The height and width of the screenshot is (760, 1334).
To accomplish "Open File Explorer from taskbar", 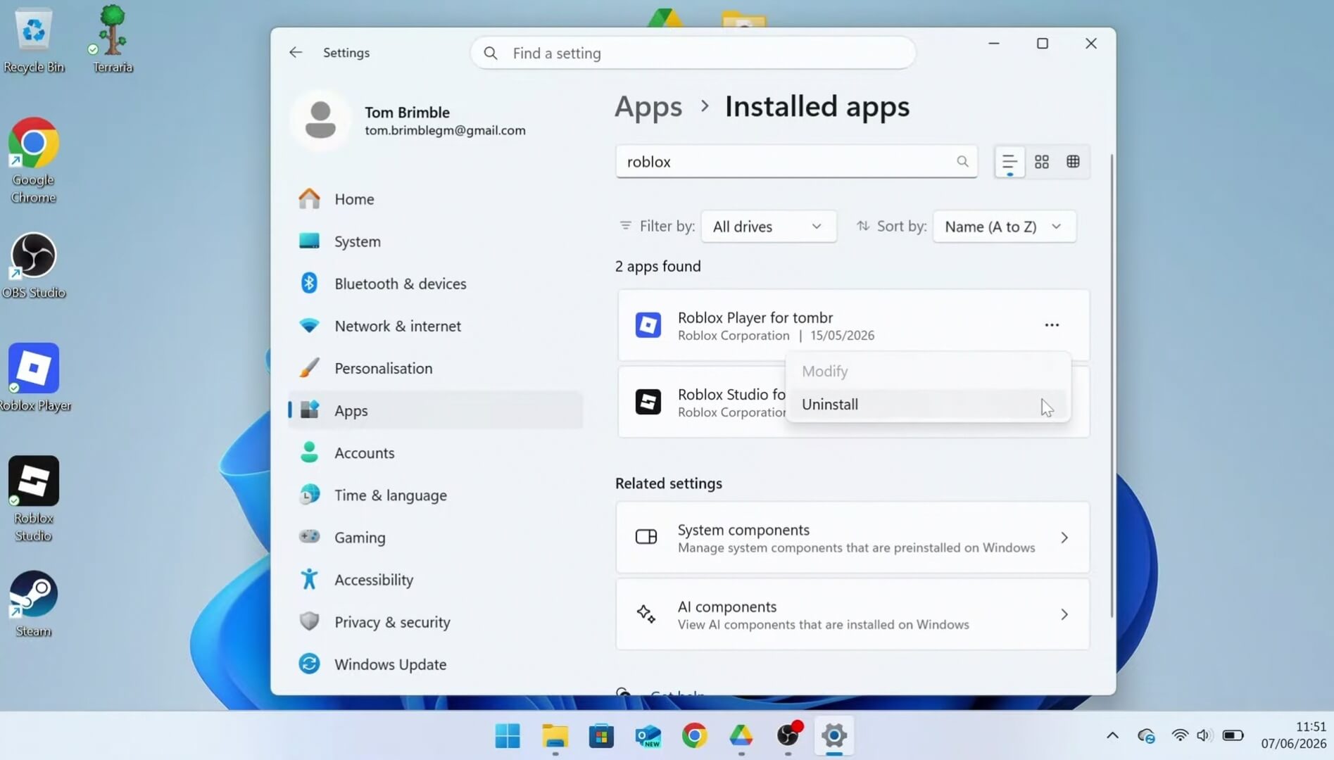I will click(555, 736).
